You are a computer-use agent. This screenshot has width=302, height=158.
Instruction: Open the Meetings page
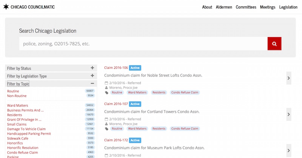[268, 7]
